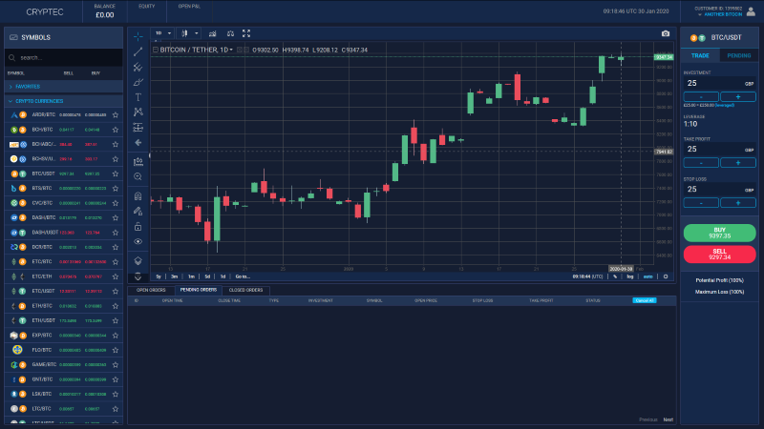Switch to the Closed Orders tab
This screenshot has width=764, height=429.
click(245, 290)
